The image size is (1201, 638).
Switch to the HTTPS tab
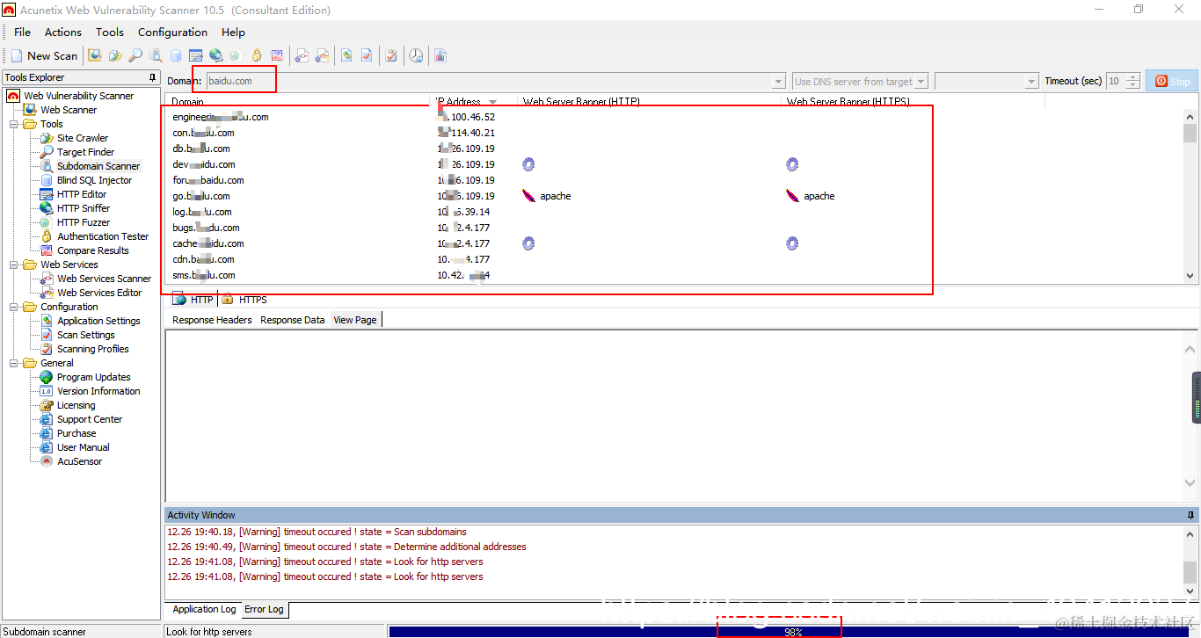(244, 300)
